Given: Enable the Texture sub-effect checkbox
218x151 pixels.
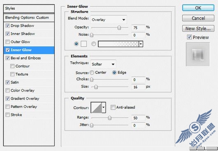Looking at the screenshot, I should coord(12,74).
